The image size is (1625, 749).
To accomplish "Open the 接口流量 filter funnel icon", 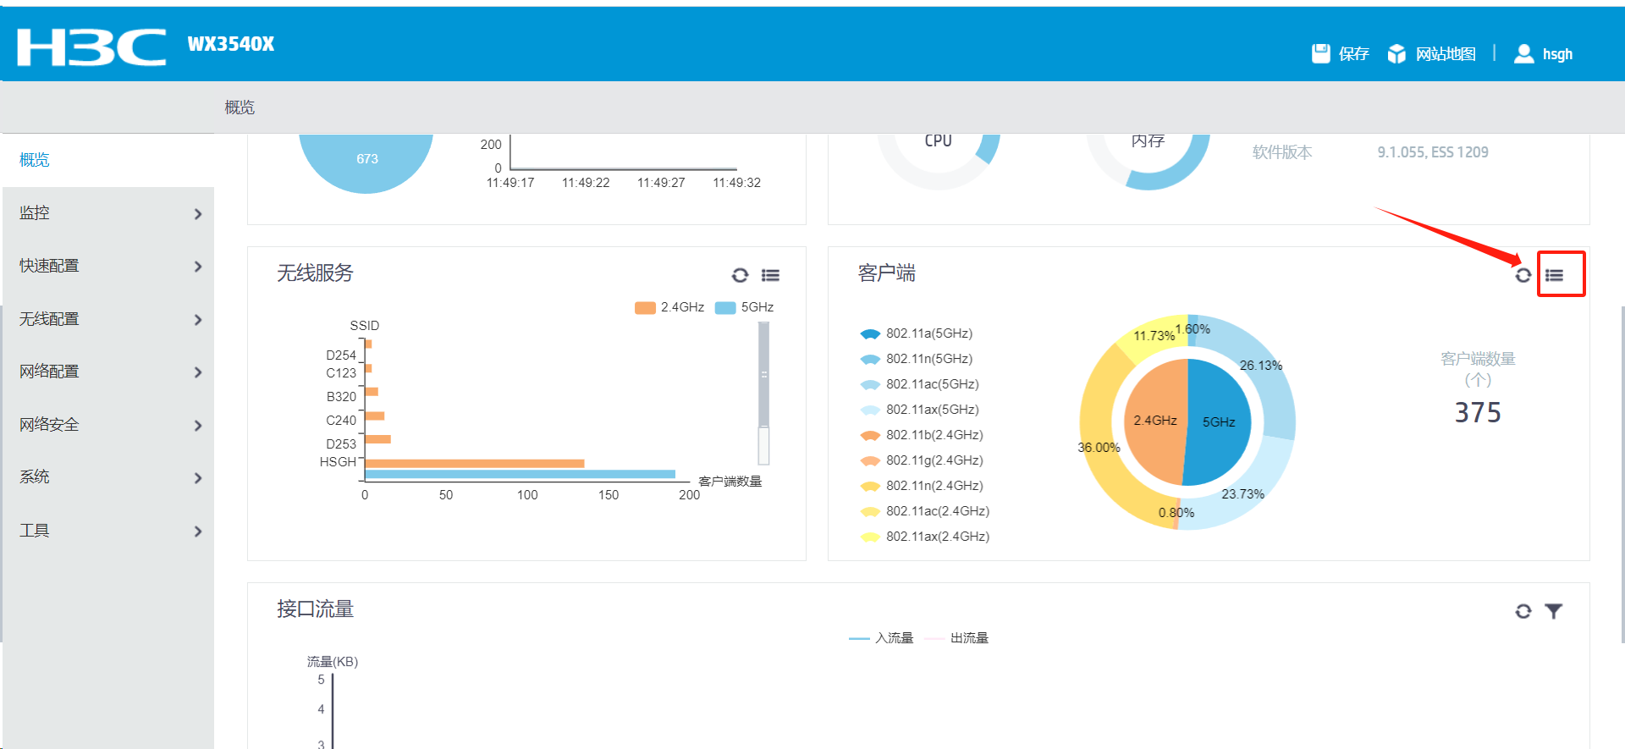I will [x=1553, y=611].
